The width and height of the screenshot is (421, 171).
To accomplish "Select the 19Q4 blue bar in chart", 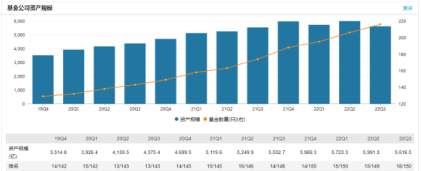I will [x=43, y=80].
